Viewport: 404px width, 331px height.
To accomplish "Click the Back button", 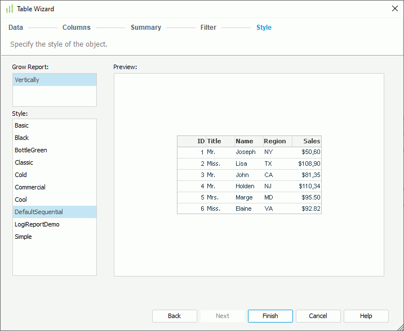I will coord(175,316).
